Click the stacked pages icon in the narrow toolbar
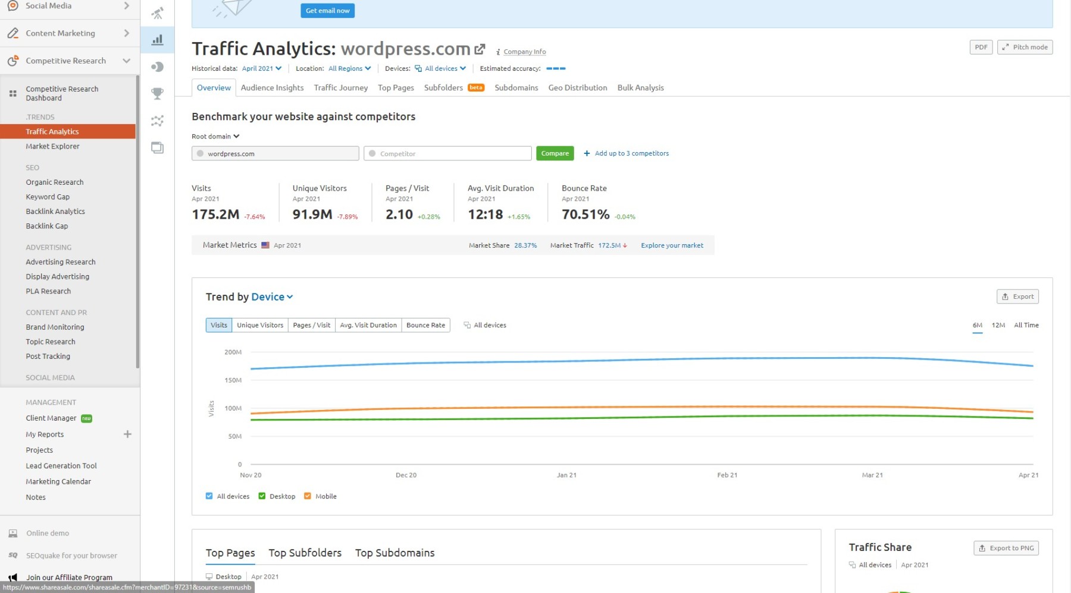This screenshot has height=593, width=1071. (157, 147)
